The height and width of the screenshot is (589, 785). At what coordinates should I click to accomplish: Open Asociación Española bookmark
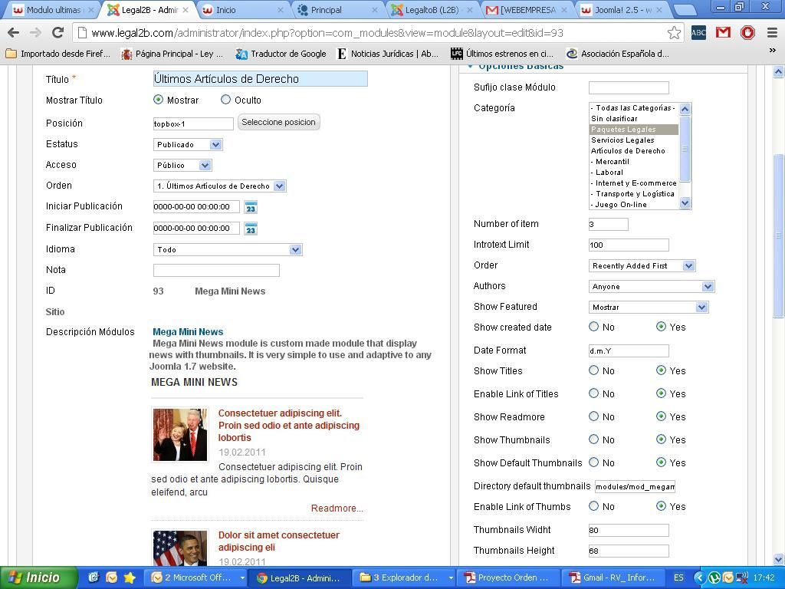tap(617, 54)
